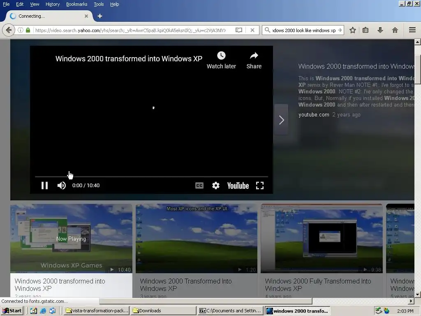Click the search box text field
This screenshot has width=421, height=316.
tap(304, 30)
